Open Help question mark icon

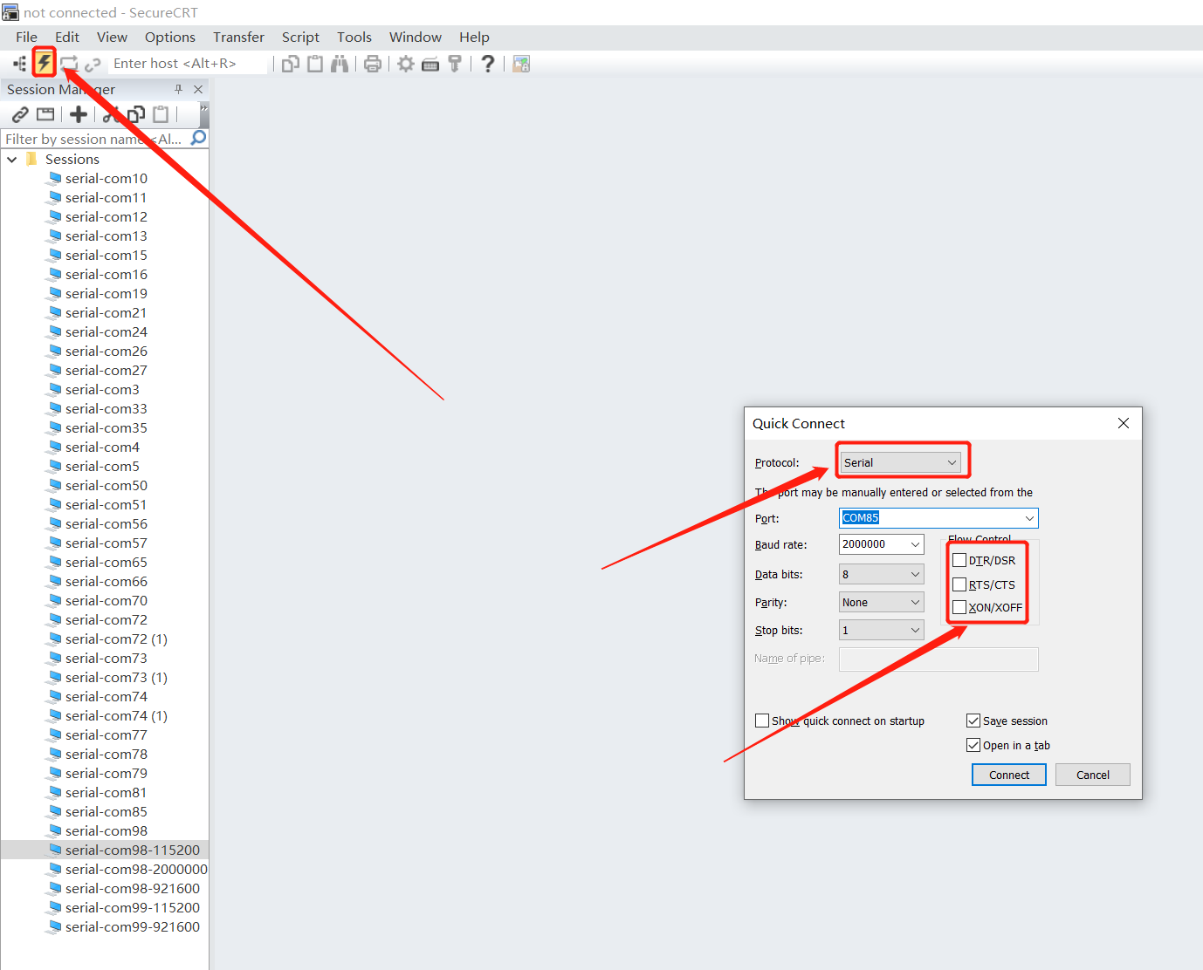[488, 64]
